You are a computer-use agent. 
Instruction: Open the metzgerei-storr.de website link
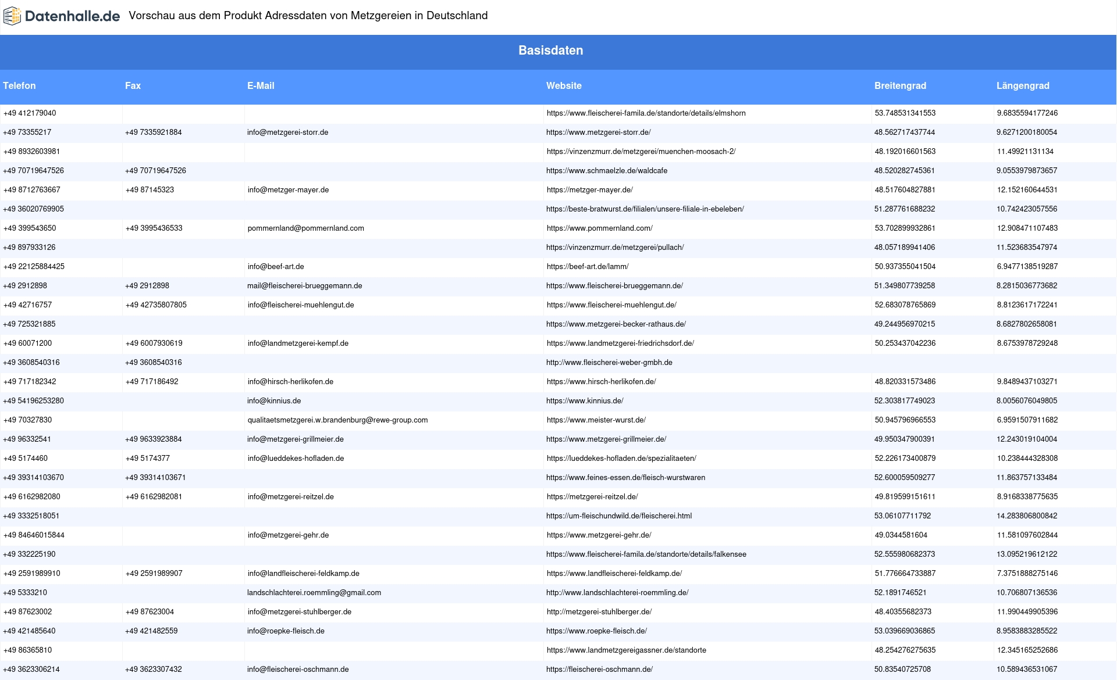(x=599, y=133)
